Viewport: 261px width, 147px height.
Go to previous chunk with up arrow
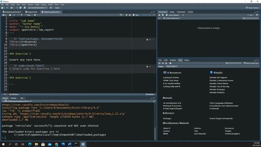pyautogui.click(x=126, y=15)
